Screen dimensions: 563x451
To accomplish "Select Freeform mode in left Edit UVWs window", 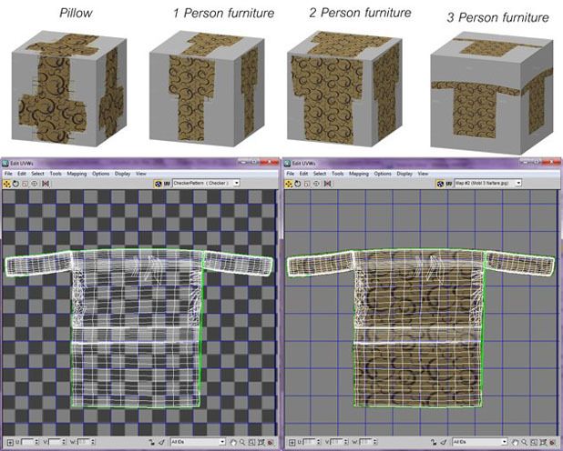I will (34, 184).
